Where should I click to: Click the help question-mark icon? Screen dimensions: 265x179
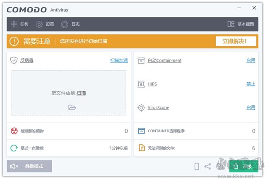click(219, 167)
